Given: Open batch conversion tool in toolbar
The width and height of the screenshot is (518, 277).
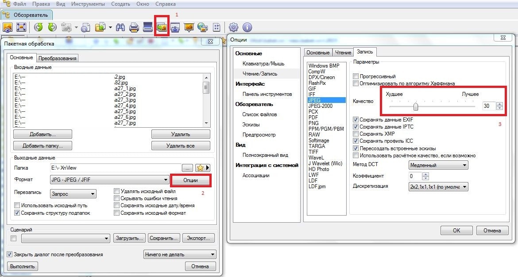Looking at the screenshot, I should click(x=161, y=27).
